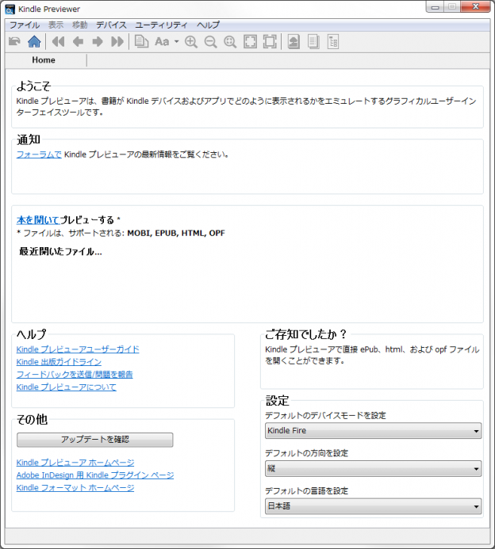Click the MOBI, EPUB, HTML, OPF text
Screen dimensions: 495x549
[176, 233]
